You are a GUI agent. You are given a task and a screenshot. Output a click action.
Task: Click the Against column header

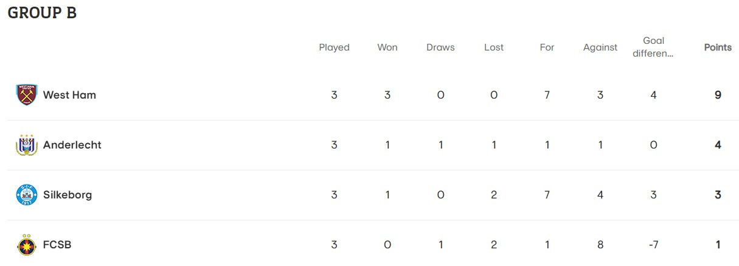pyautogui.click(x=600, y=47)
